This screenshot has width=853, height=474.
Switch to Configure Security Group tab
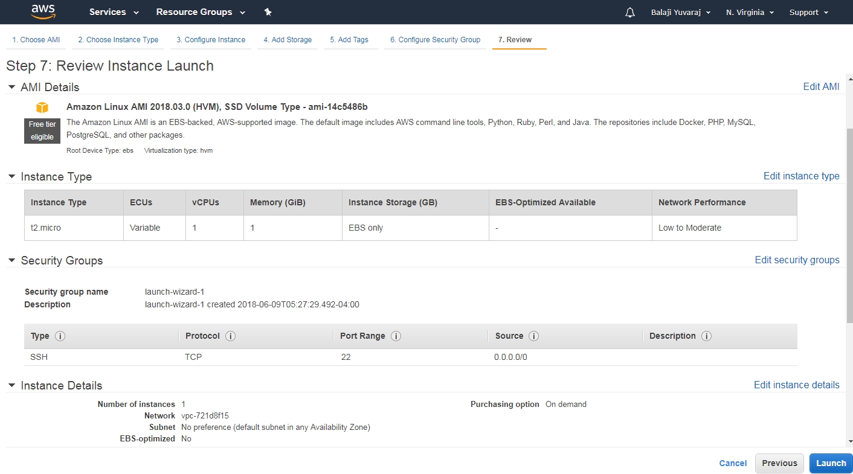pyautogui.click(x=435, y=40)
